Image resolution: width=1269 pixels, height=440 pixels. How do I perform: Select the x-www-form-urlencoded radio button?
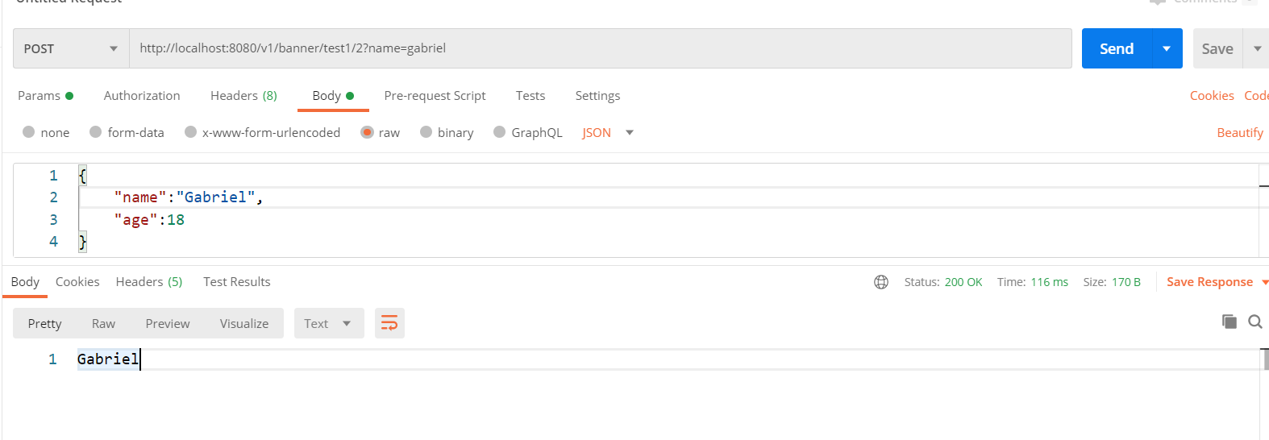(x=191, y=132)
